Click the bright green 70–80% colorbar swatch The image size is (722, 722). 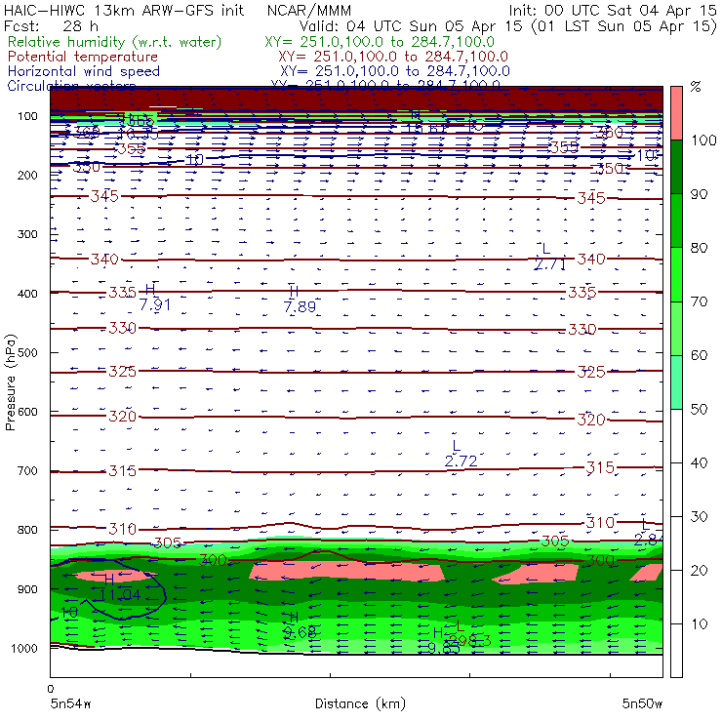click(676, 274)
